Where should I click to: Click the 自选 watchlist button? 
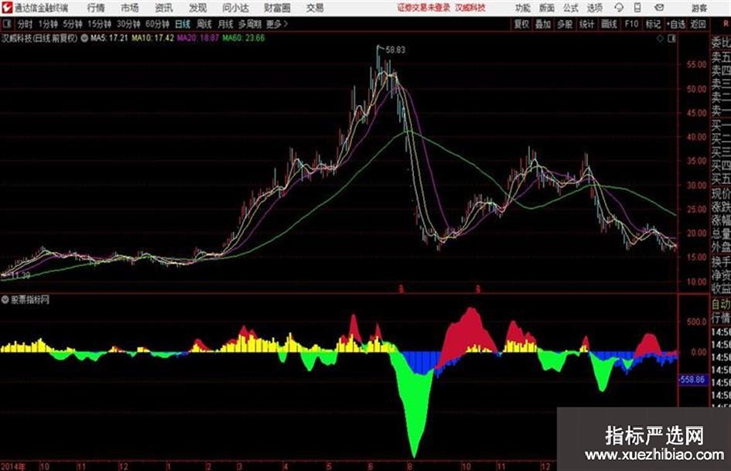click(x=675, y=24)
